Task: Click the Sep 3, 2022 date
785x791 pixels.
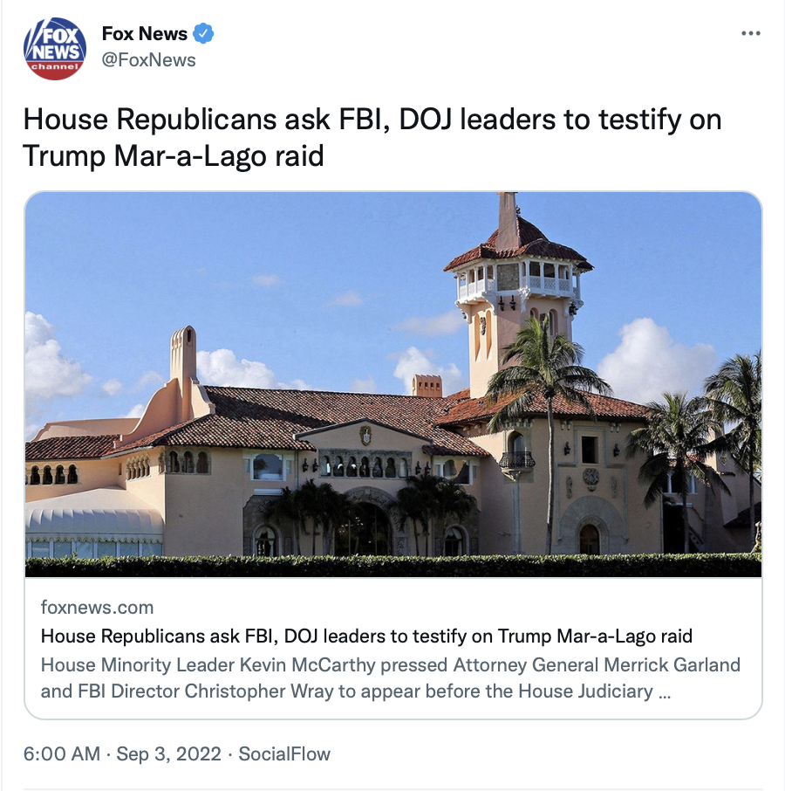Action: coord(169,753)
